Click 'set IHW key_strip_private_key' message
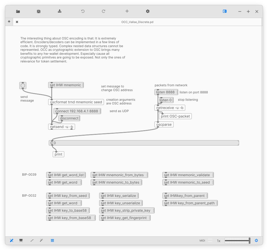 127,211
